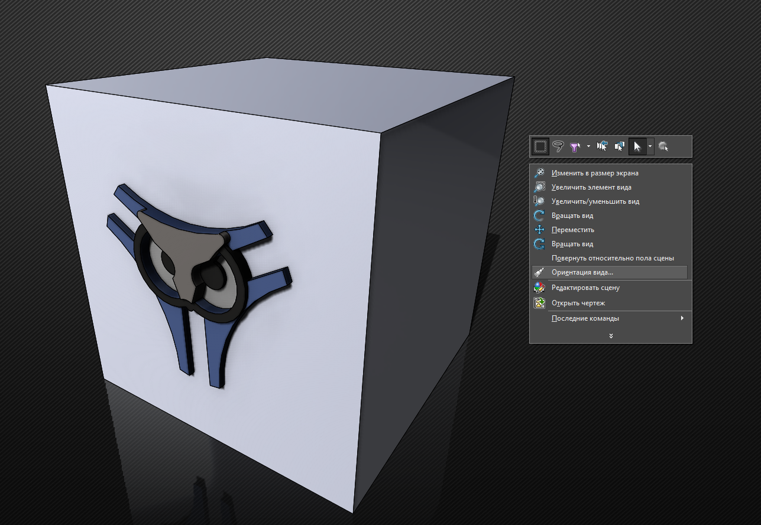The width and height of the screenshot is (761, 525).
Task: Open the dropdown arrow beside the funnel filter
Action: click(588, 146)
